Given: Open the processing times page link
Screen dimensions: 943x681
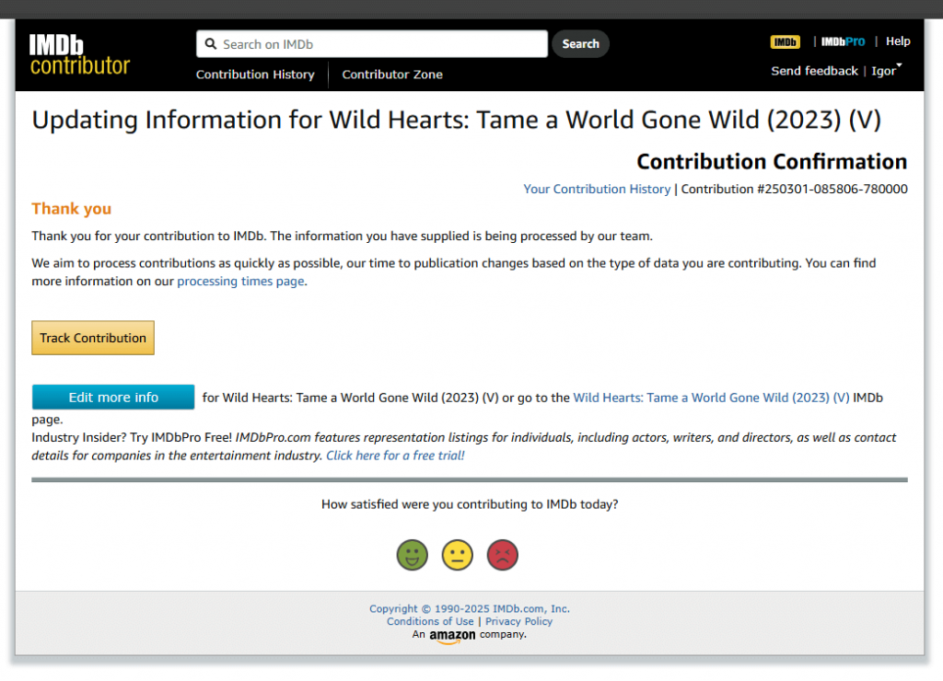Looking at the screenshot, I should click(240, 282).
